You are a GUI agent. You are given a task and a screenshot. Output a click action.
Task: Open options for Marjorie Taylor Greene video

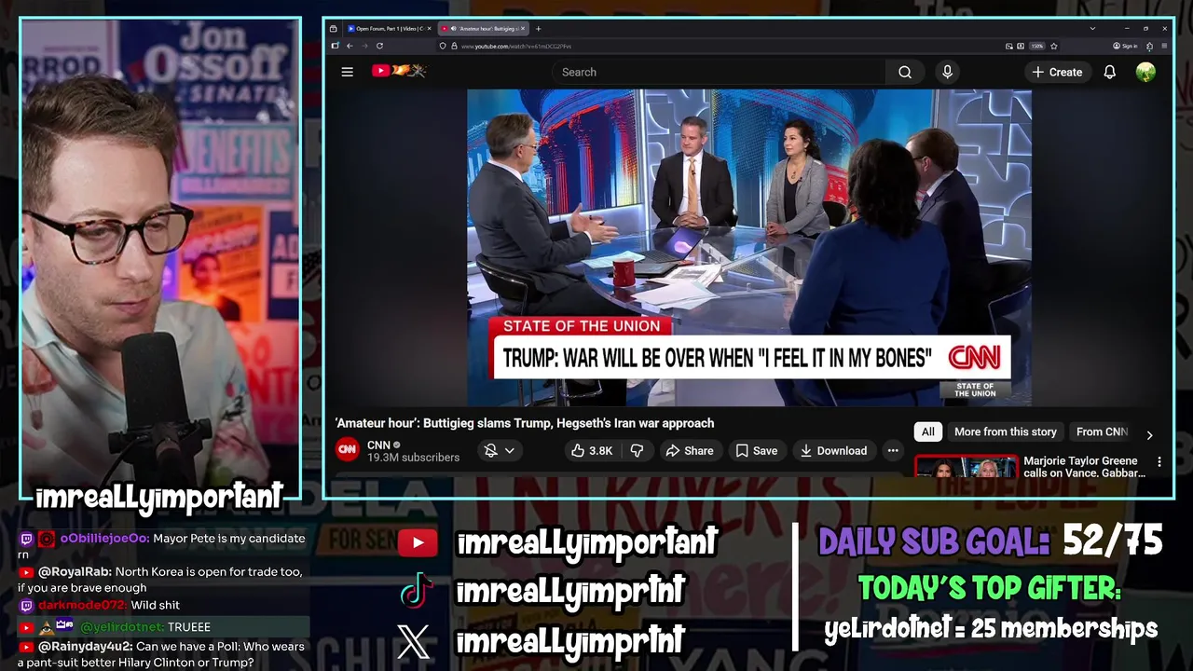(1159, 462)
